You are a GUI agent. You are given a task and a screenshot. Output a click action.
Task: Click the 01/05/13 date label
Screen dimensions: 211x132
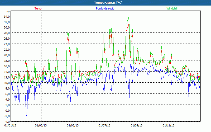coord(73,126)
